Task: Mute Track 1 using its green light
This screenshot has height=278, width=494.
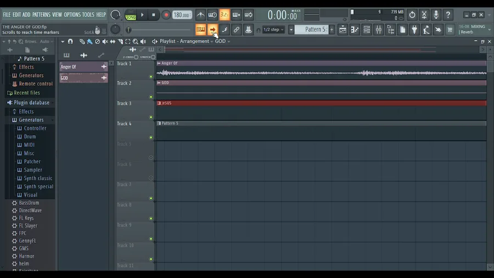Action: [x=151, y=76]
